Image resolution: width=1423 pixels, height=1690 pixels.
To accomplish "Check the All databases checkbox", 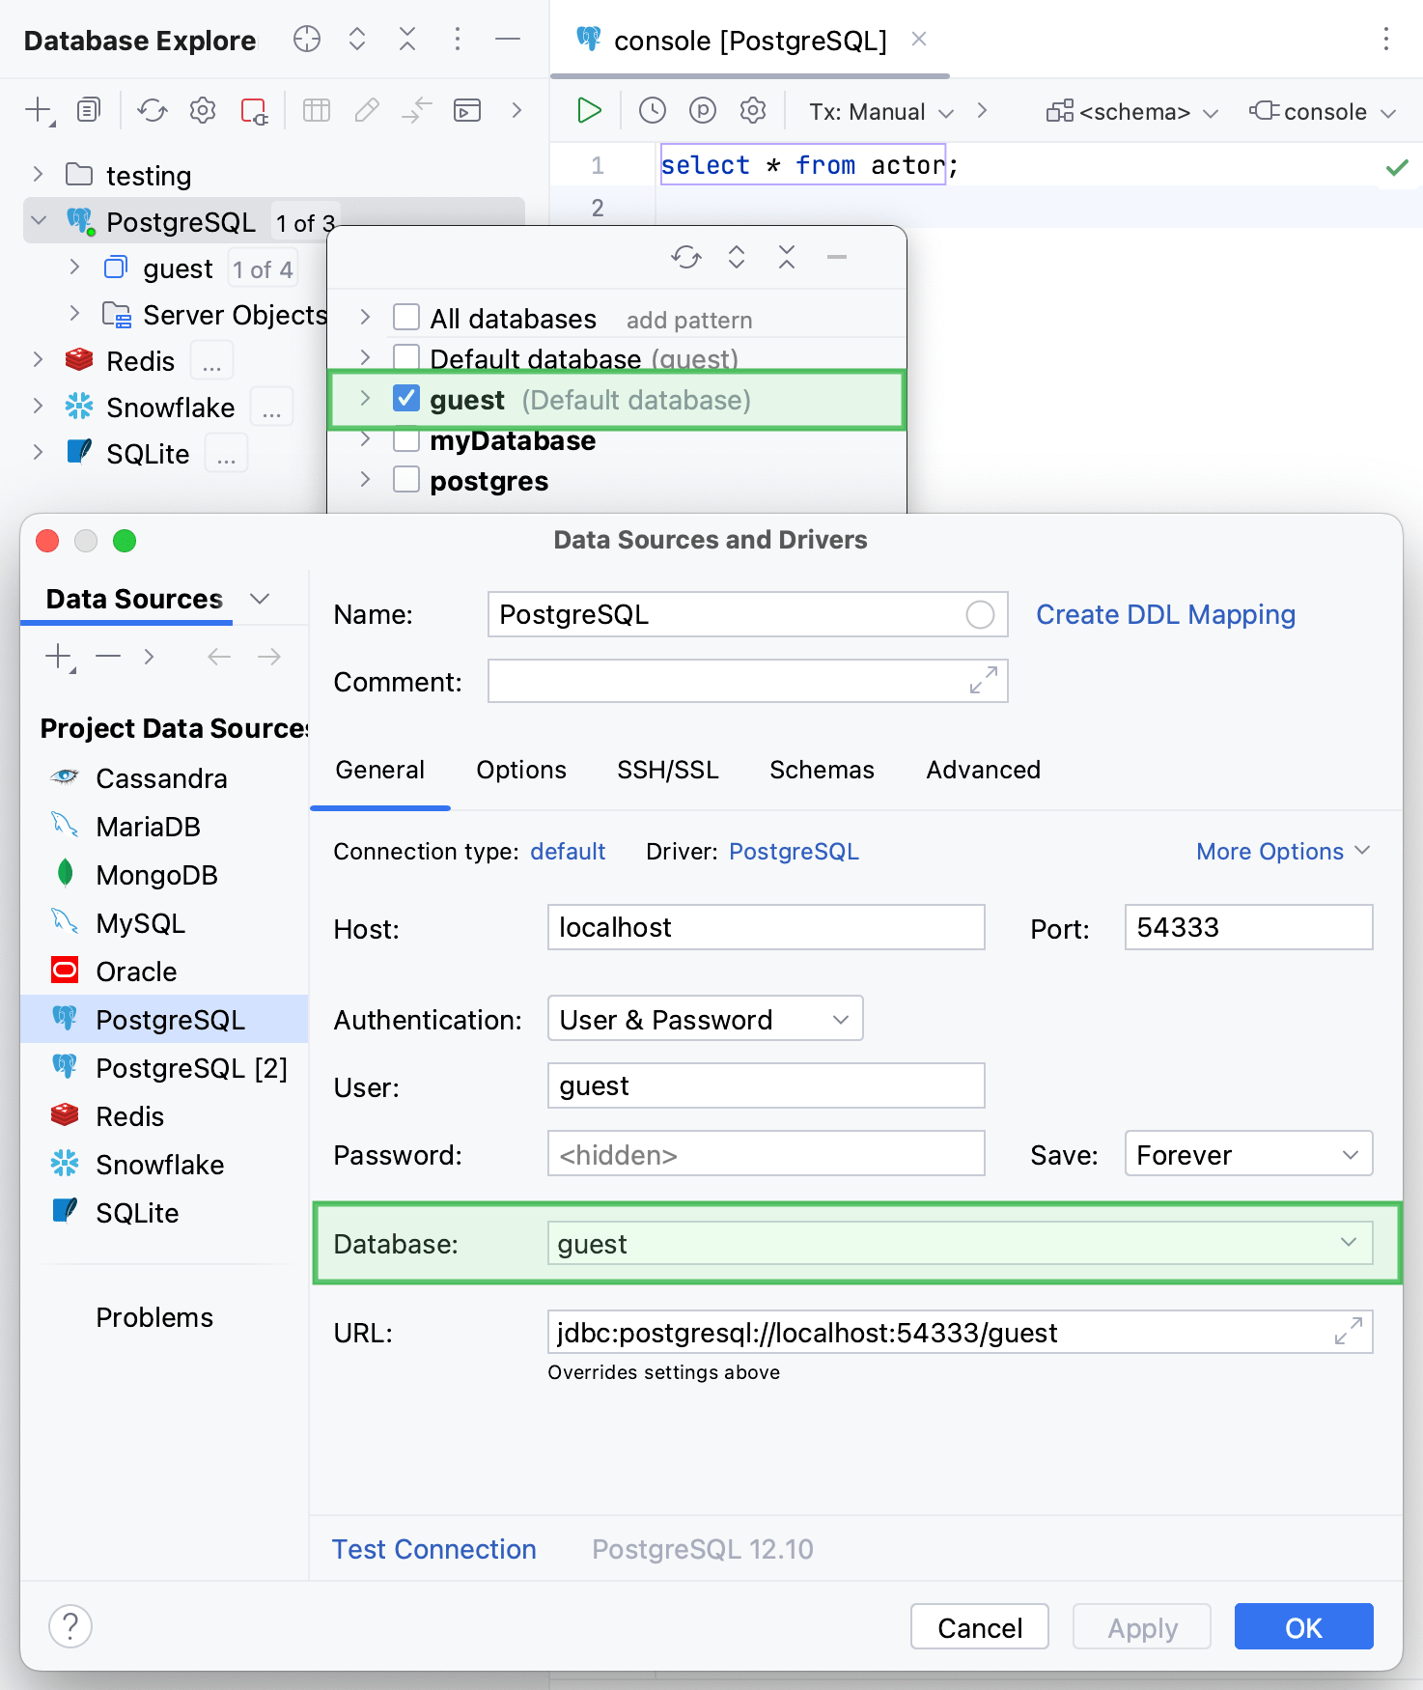I will [x=406, y=318].
